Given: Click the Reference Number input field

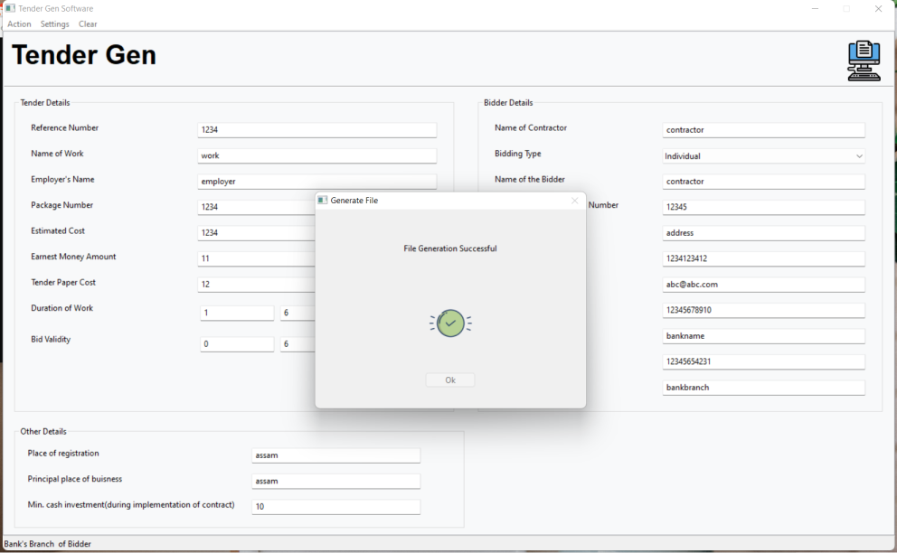Looking at the screenshot, I should click(316, 130).
